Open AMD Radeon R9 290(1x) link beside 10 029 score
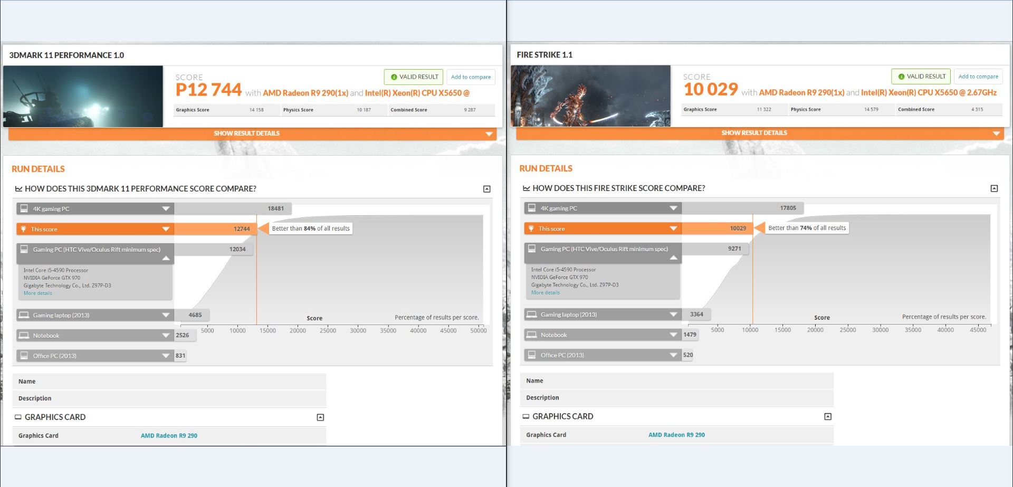Viewport: 1013px width, 487px height. point(801,92)
